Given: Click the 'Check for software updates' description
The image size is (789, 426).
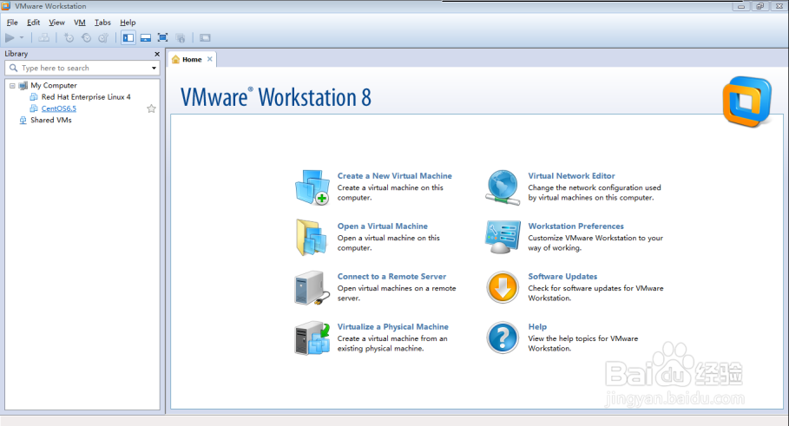Looking at the screenshot, I should pos(595,293).
